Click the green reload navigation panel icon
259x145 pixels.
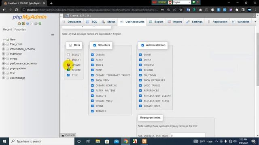(40, 23)
